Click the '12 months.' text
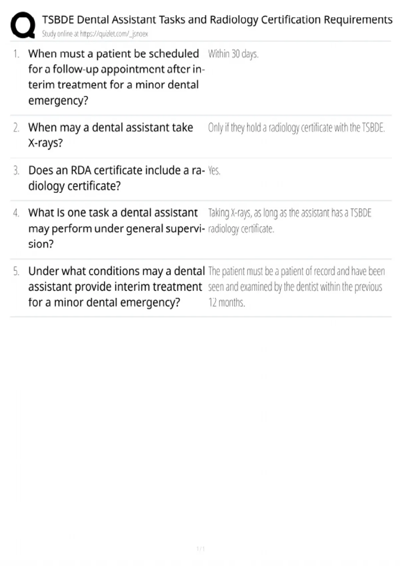 [227, 303]
